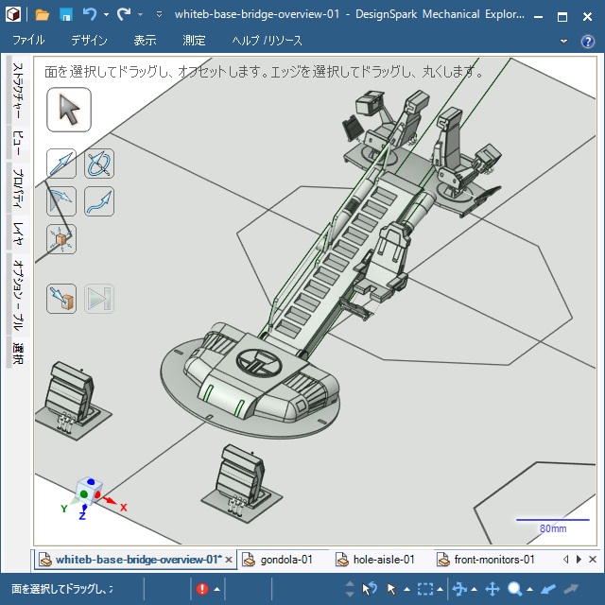Open the ビュー side panel tab
The height and width of the screenshot is (605, 605).
[17, 143]
